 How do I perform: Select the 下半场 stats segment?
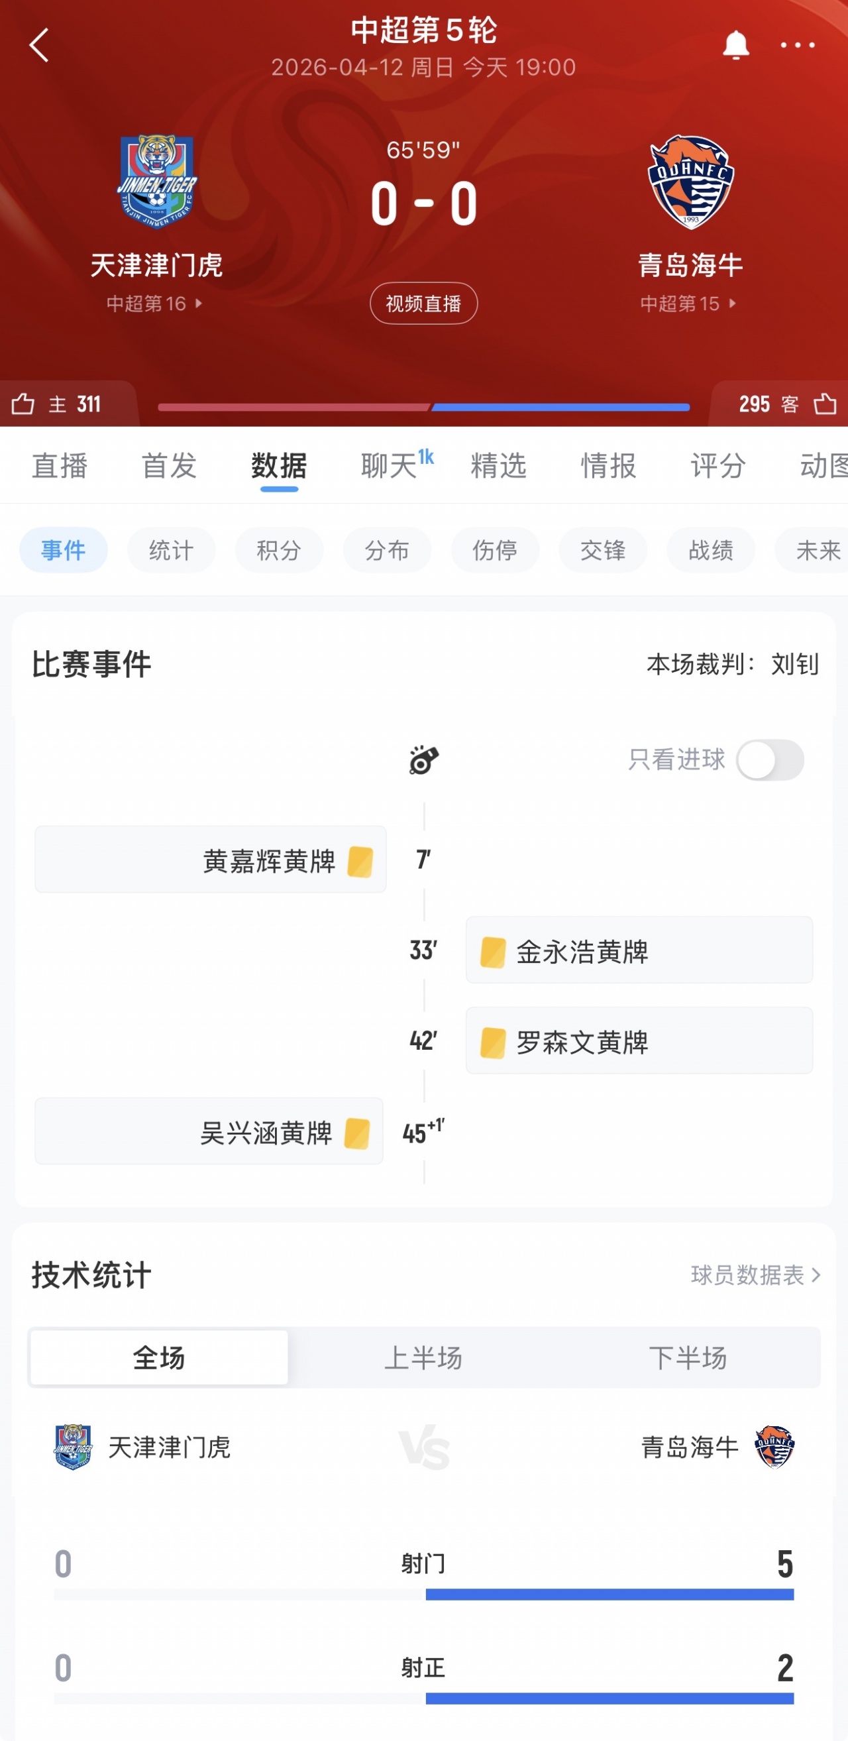click(687, 1357)
